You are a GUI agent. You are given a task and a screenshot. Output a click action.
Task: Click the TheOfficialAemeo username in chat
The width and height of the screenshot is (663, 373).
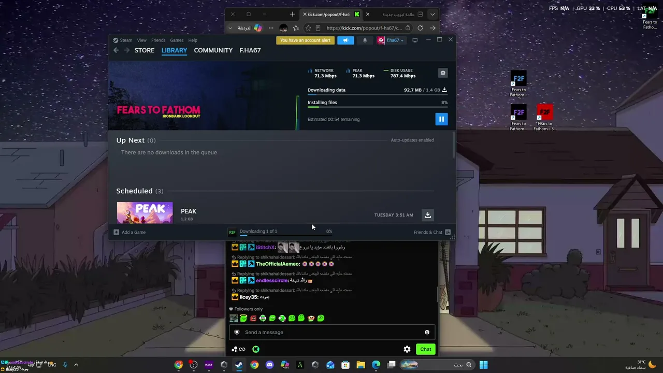pyautogui.click(x=278, y=264)
